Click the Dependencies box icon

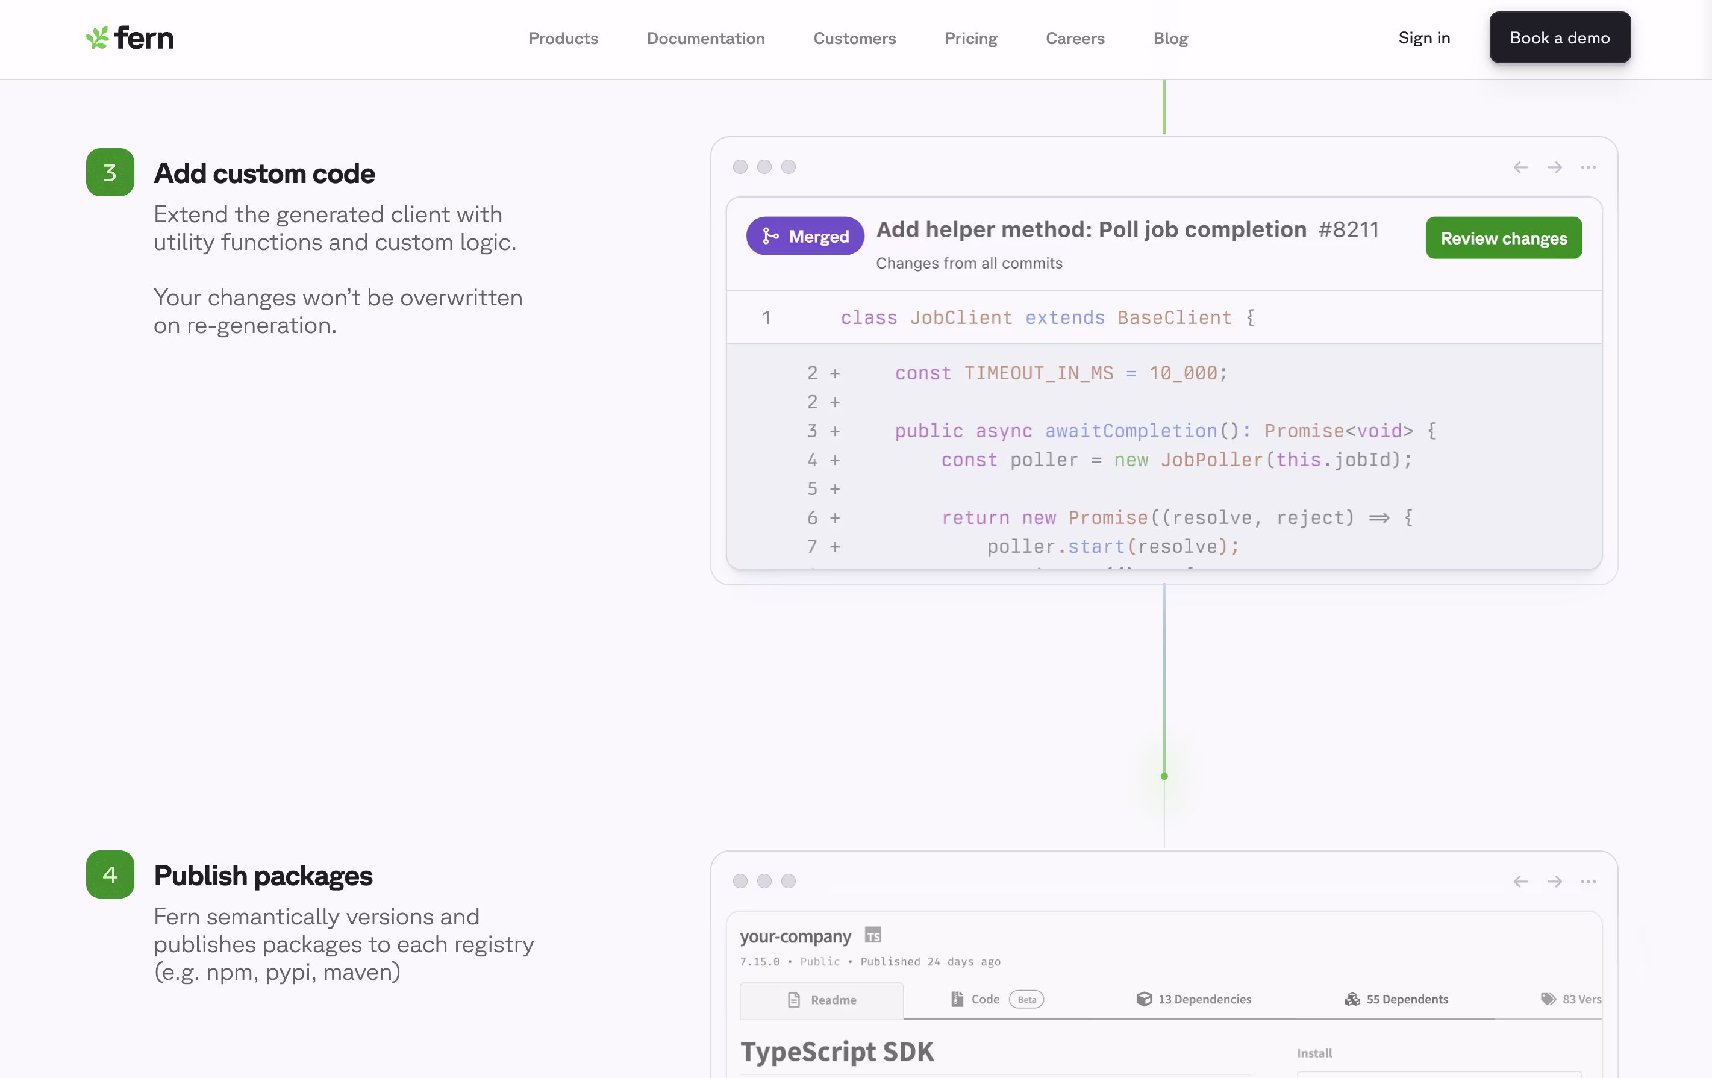[x=1143, y=999]
